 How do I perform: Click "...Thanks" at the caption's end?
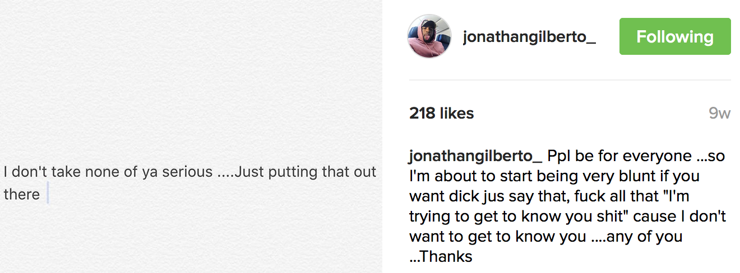click(x=441, y=256)
